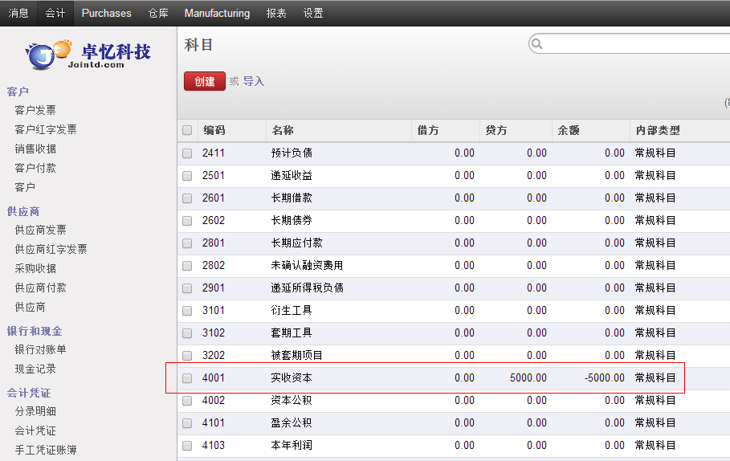Open the 设置 menu
This screenshot has width=730, height=461.
pyautogui.click(x=313, y=13)
